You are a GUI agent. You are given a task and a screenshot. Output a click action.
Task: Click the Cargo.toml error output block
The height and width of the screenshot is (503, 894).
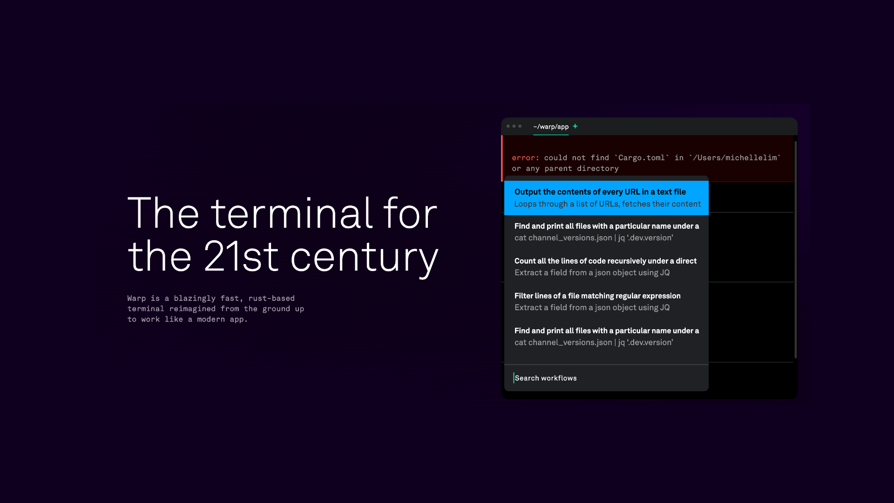pos(647,158)
